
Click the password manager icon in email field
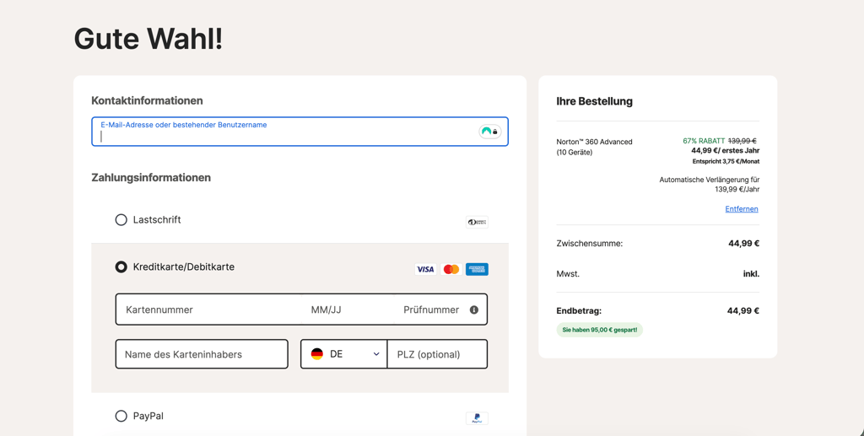point(489,132)
